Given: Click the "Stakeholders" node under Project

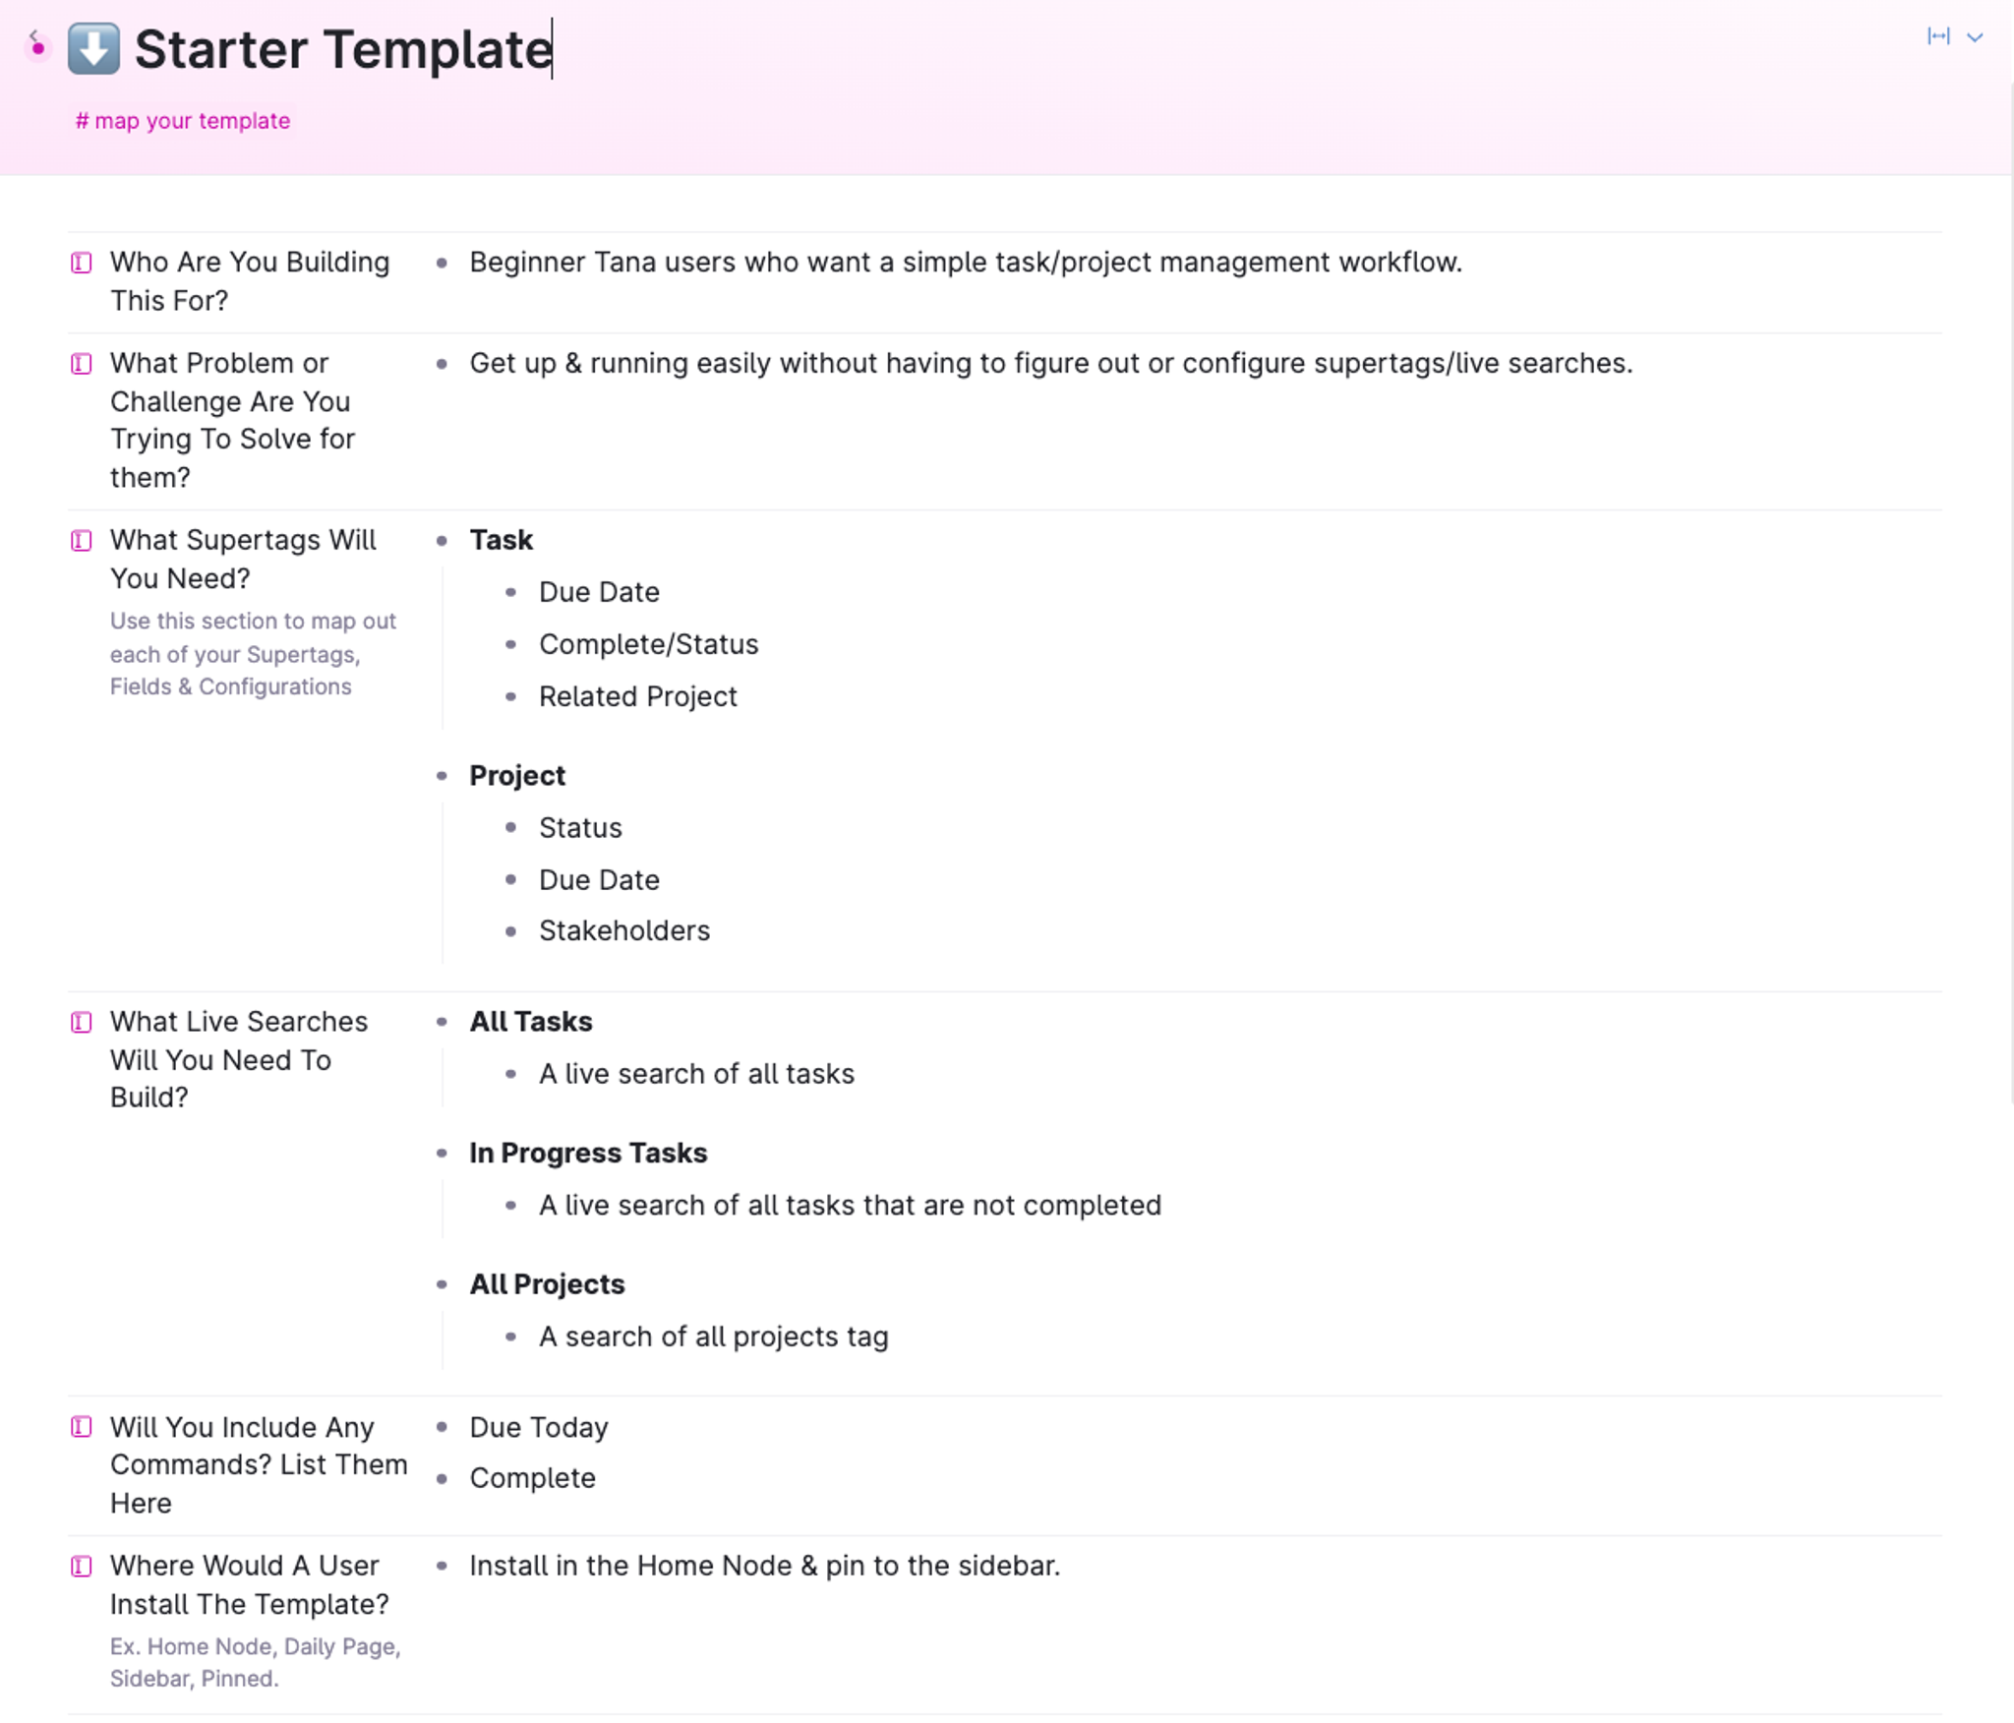Looking at the screenshot, I should (x=624, y=930).
